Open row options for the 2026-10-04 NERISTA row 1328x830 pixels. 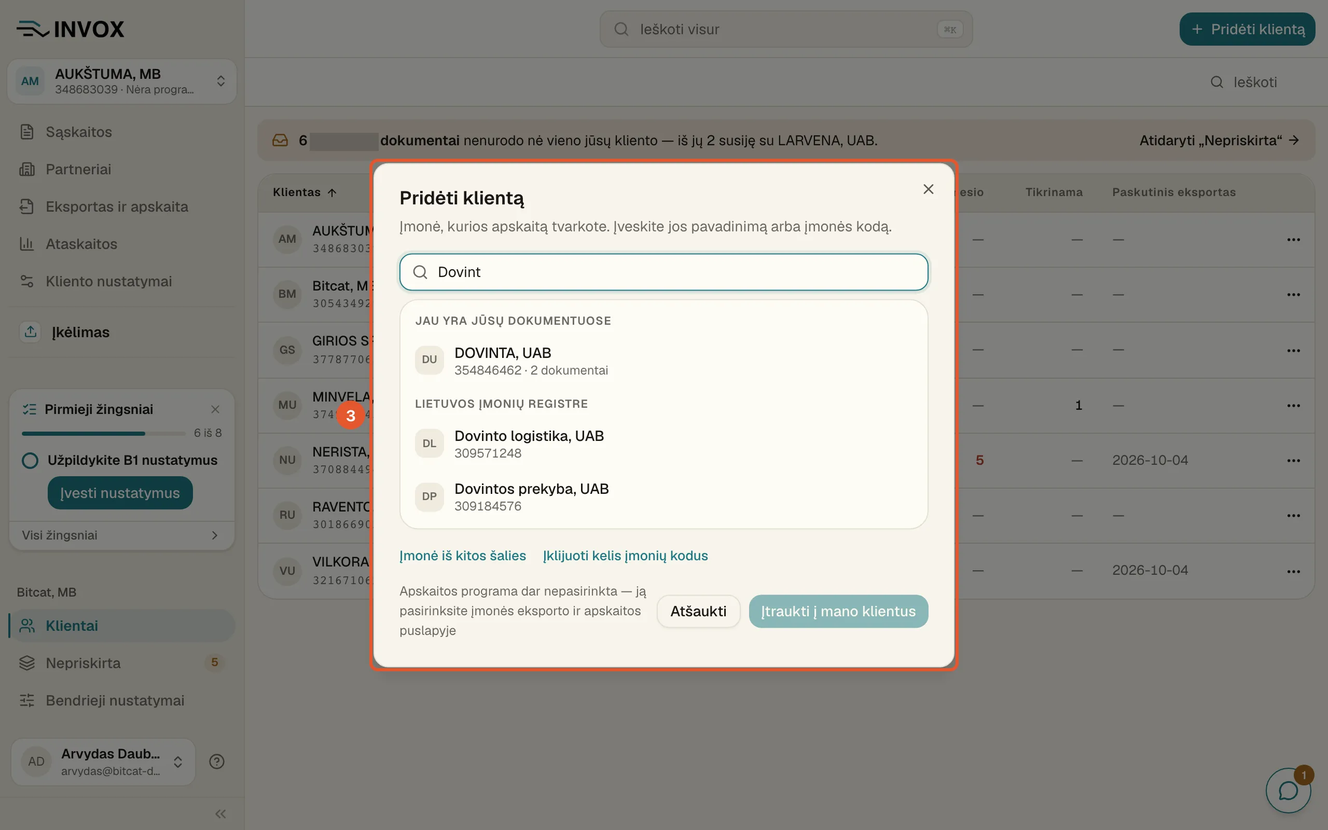point(1293,461)
